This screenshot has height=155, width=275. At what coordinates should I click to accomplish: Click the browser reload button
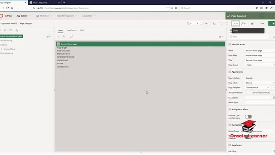(x=7, y=8)
